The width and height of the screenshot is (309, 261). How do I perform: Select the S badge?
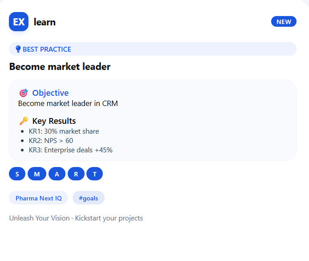tap(17, 174)
